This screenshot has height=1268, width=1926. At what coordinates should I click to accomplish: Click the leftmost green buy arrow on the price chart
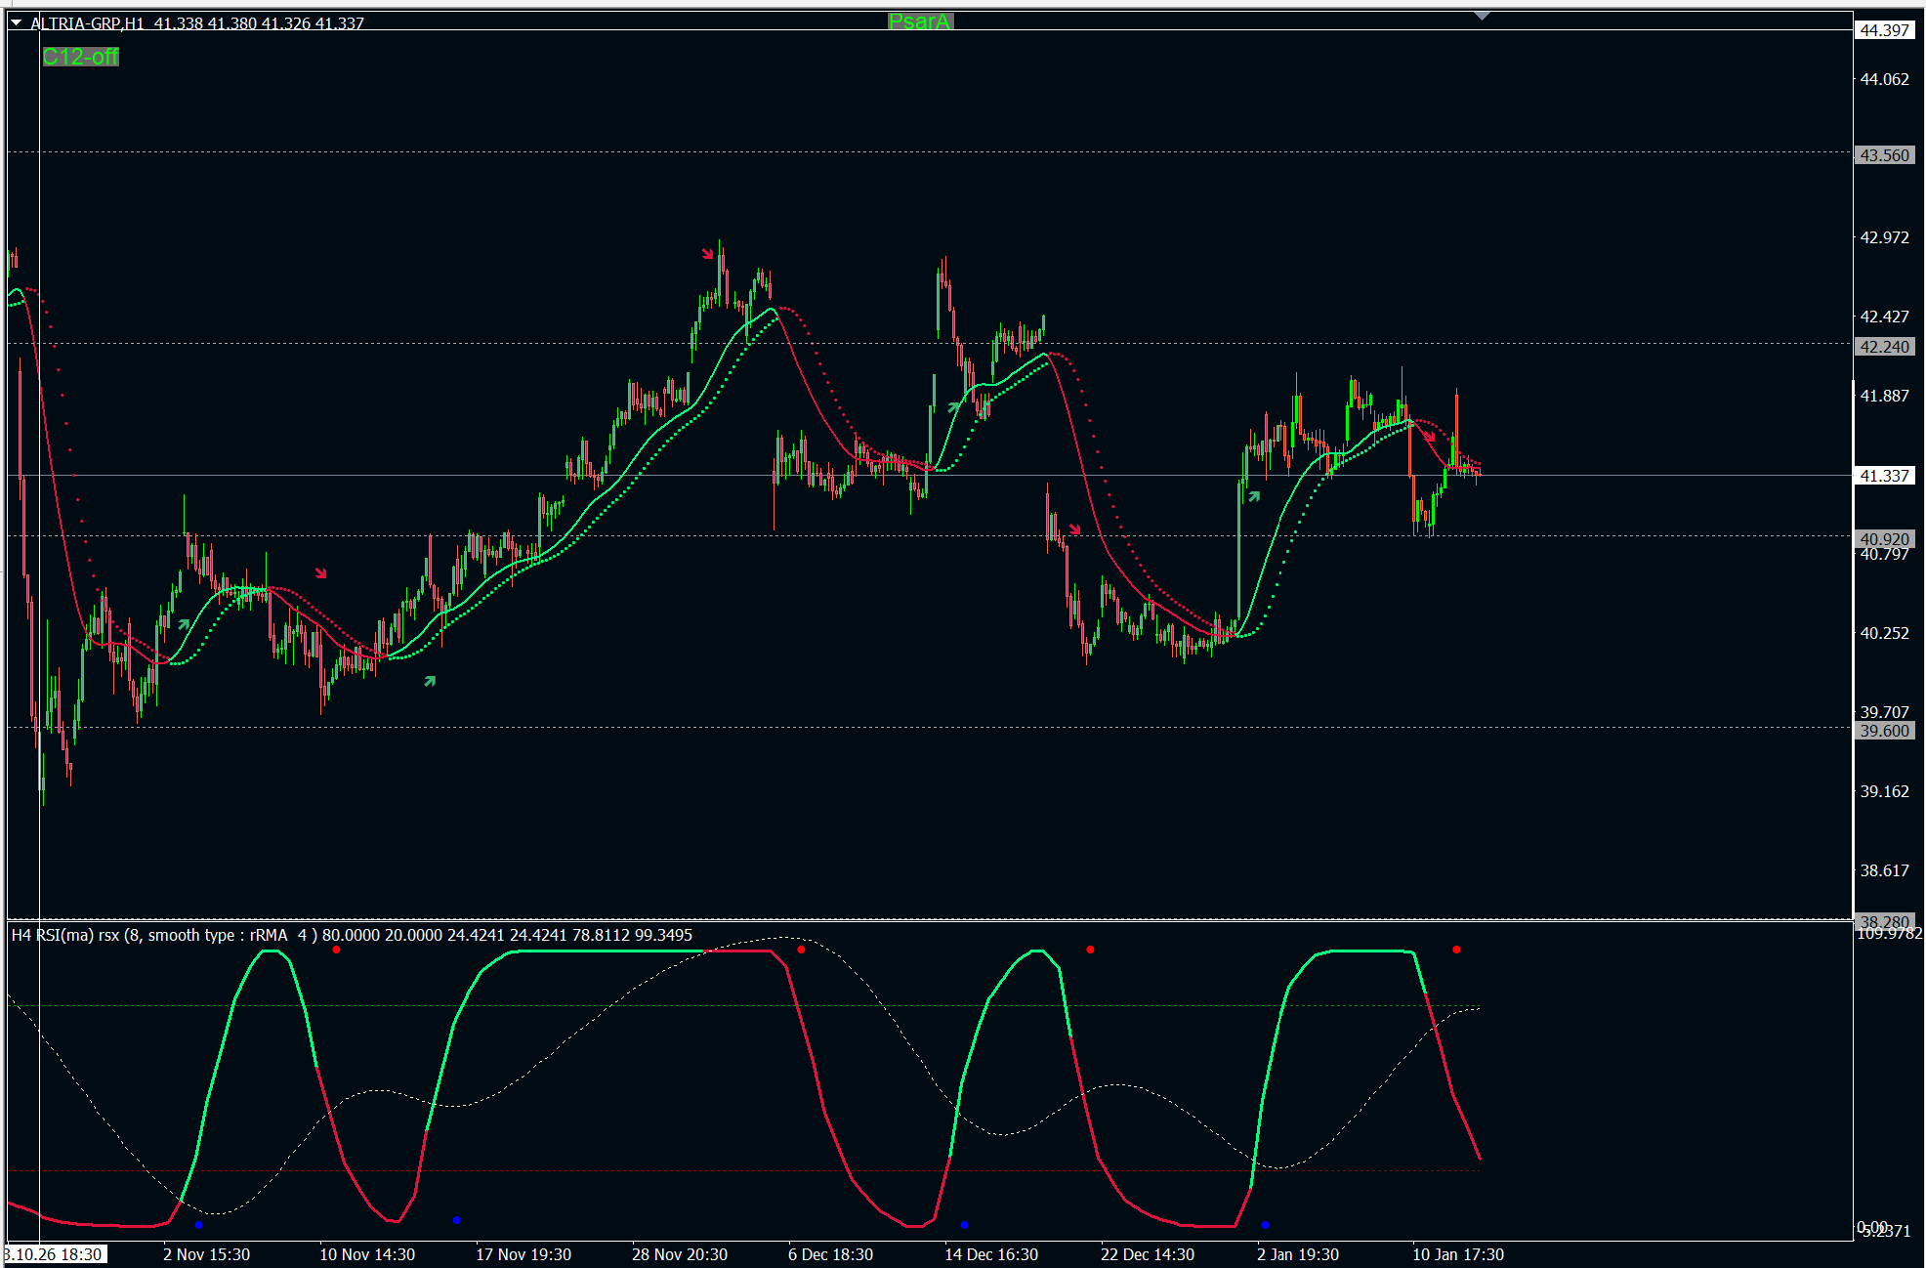[x=184, y=624]
